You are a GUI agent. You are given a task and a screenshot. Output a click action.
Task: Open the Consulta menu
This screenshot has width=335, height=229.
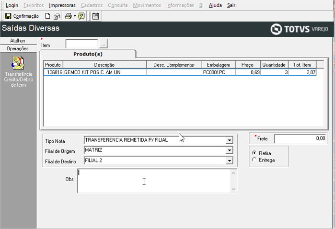[x=118, y=5]
